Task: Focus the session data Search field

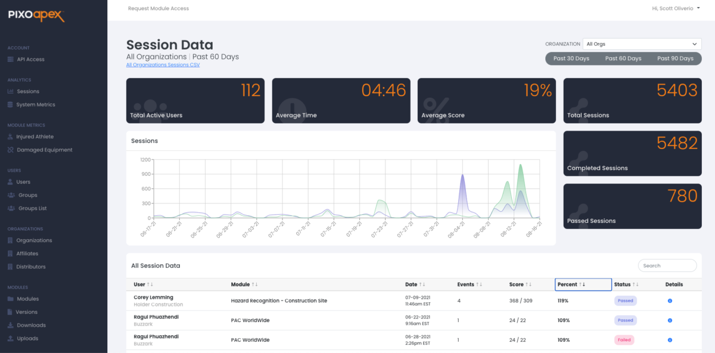Action: (x=667, y=266)
